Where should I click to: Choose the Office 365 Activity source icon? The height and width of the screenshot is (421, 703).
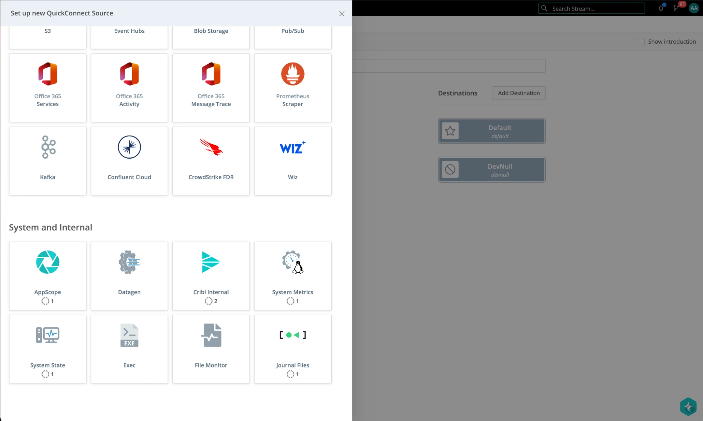[x=129, y=74]
